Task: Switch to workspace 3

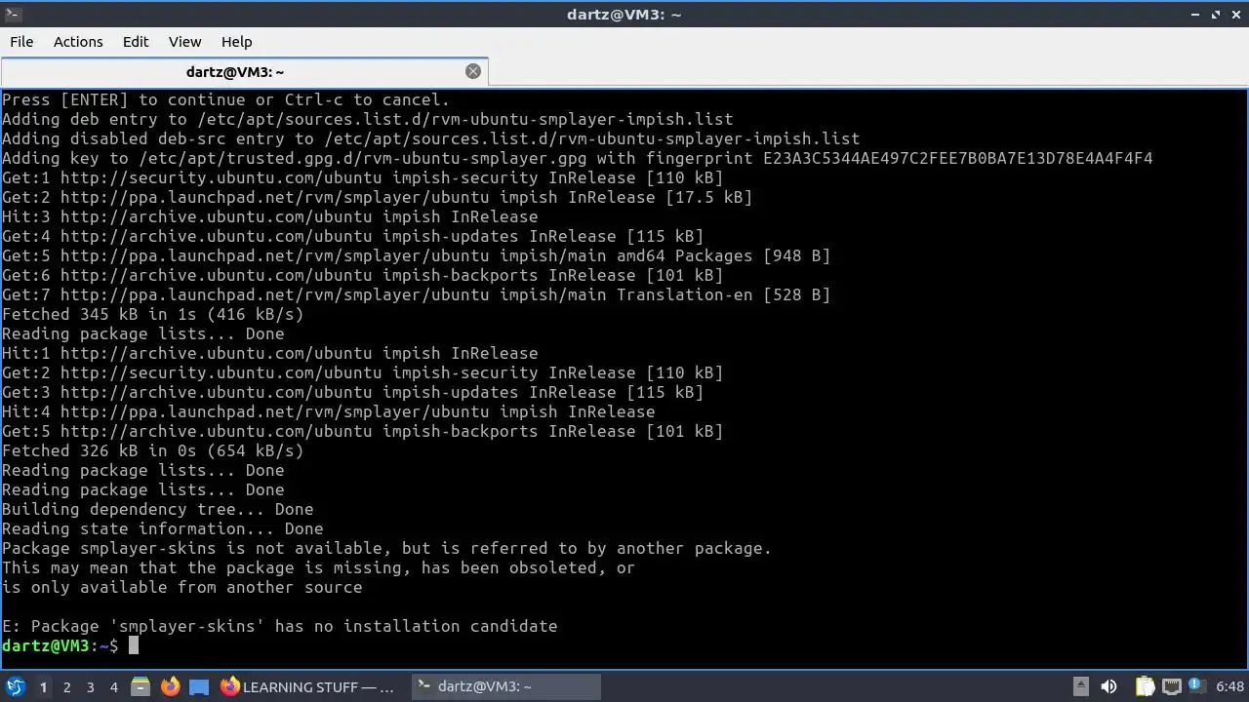Action: point(90,687)
